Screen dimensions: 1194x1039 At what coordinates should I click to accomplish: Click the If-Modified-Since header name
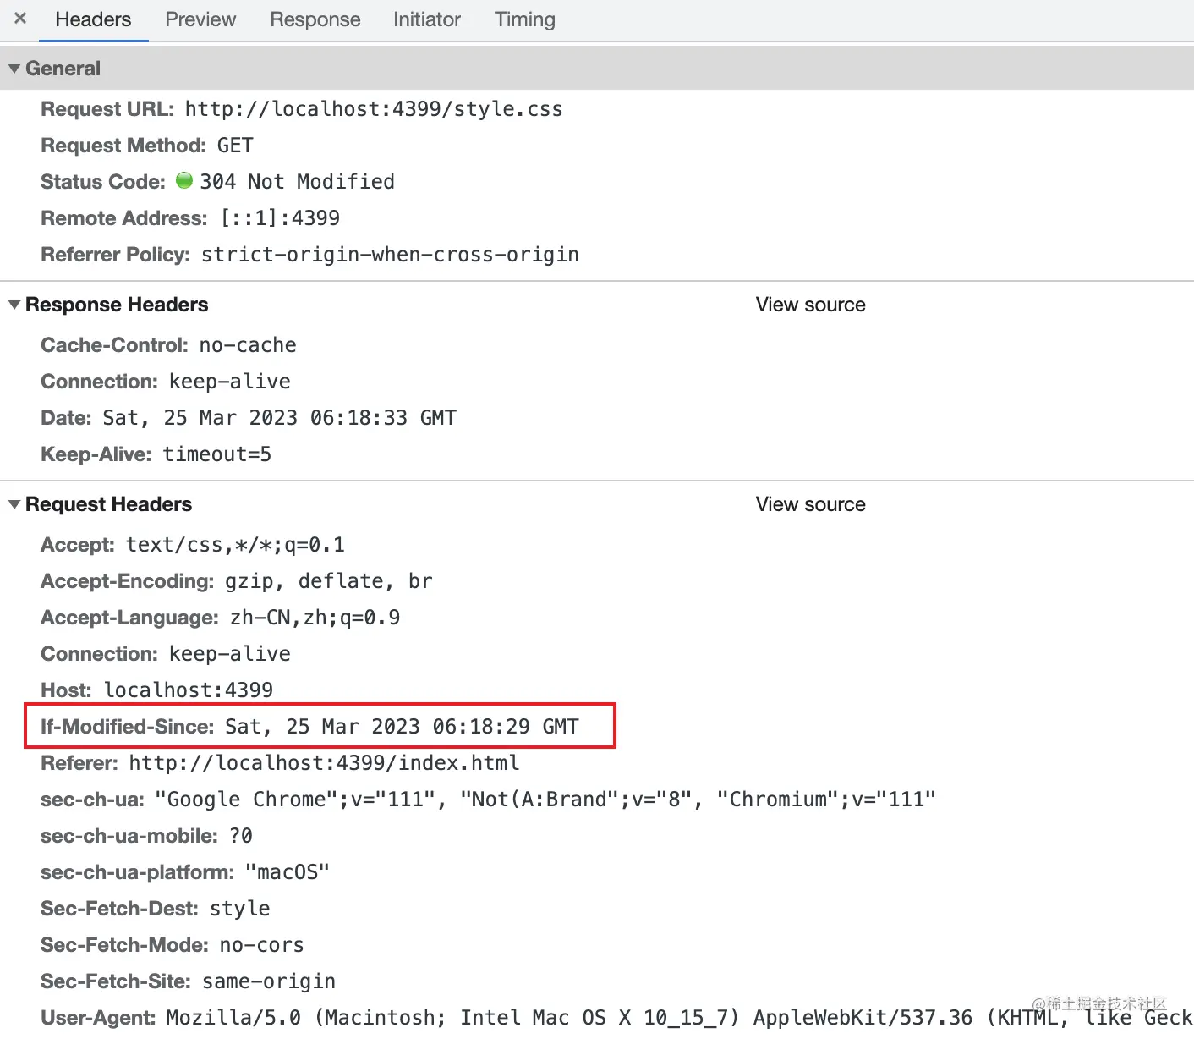point(128,727)
